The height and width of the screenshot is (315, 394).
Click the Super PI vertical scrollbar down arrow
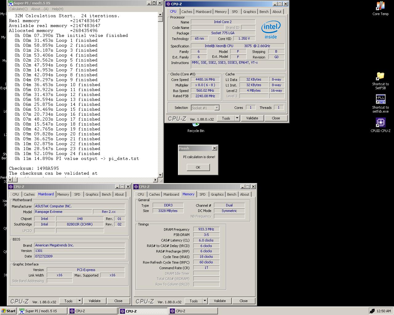160,175
